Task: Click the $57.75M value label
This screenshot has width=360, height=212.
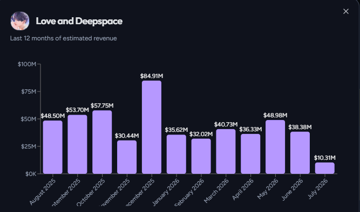Action: pyautogui.click(x=102, y=105)
